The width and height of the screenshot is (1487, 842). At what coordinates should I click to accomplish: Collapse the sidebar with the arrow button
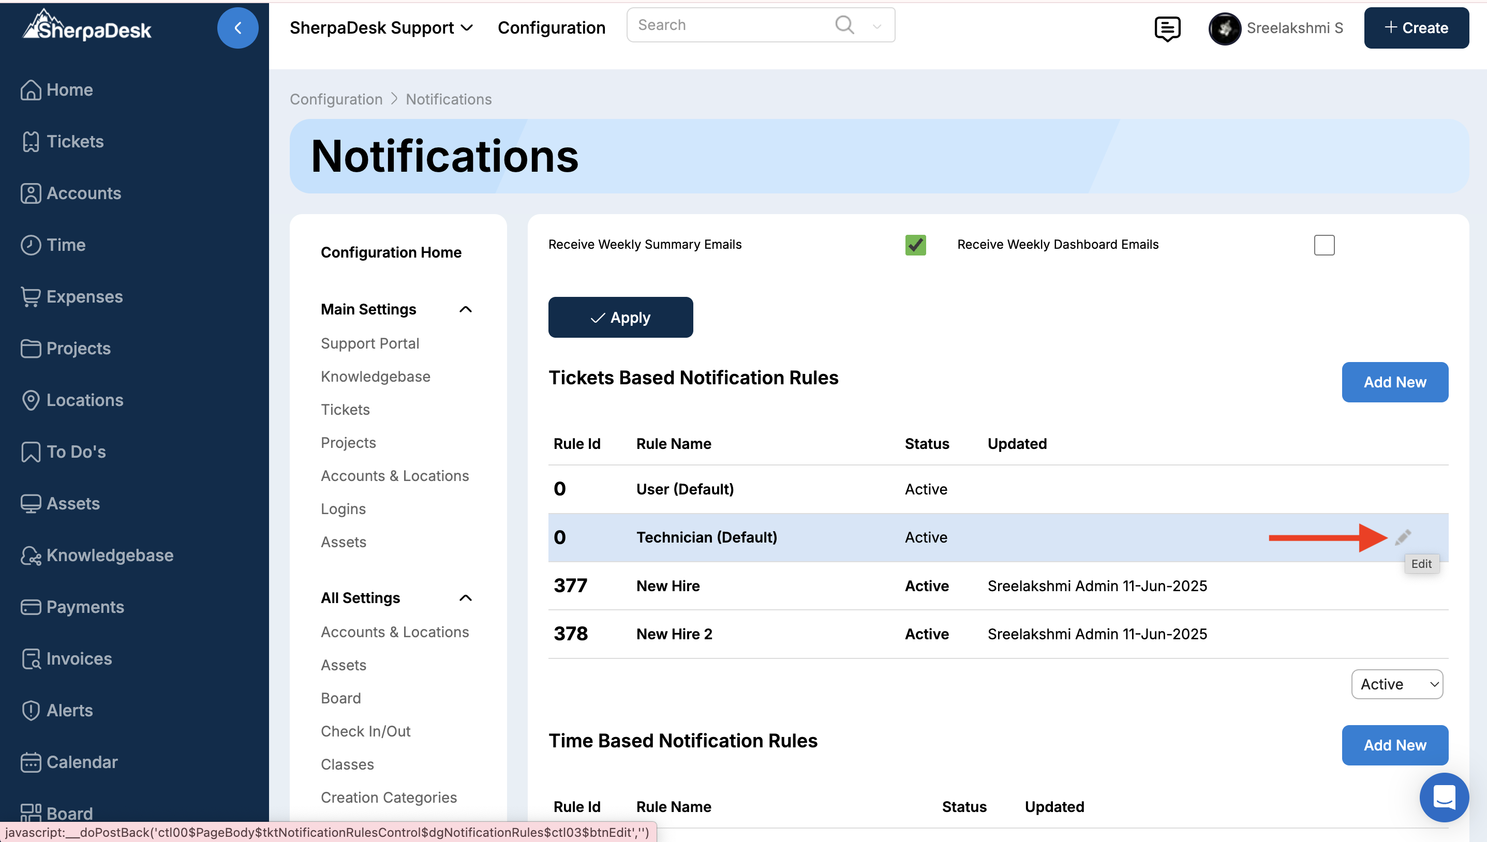237,28
